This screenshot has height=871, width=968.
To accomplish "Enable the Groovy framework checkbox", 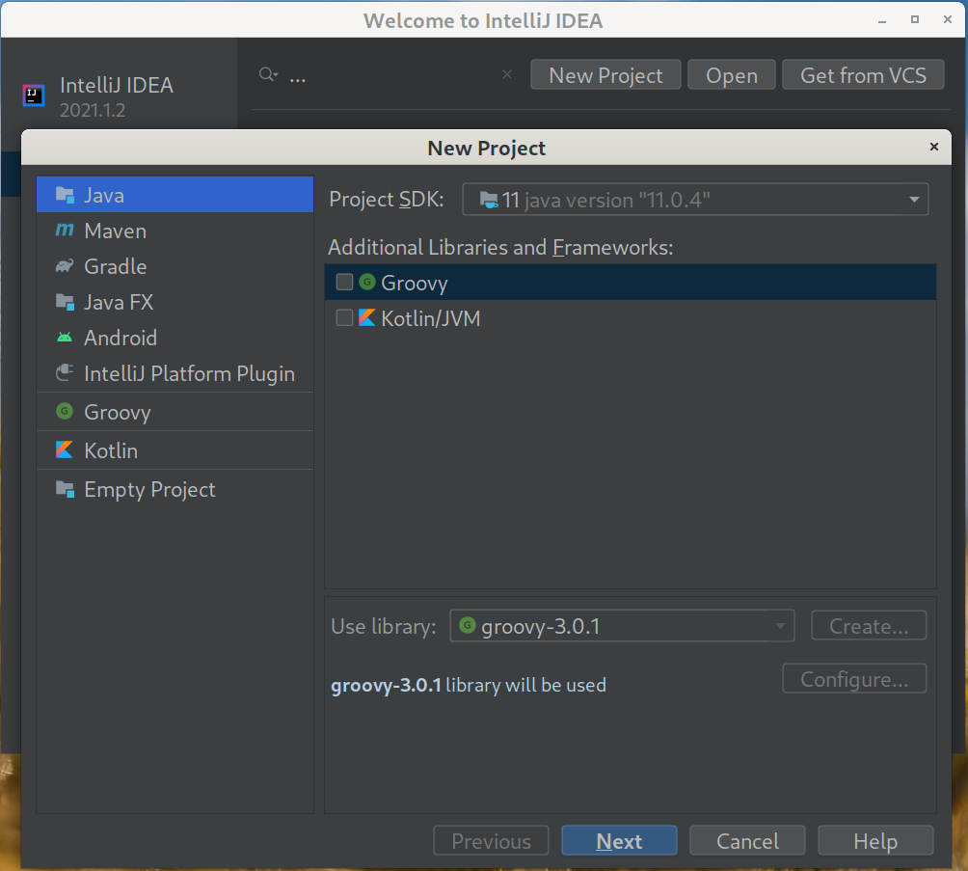I will (344, 283).
